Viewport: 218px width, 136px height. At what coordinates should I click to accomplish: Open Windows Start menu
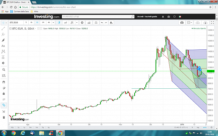(x=4, y=133)
